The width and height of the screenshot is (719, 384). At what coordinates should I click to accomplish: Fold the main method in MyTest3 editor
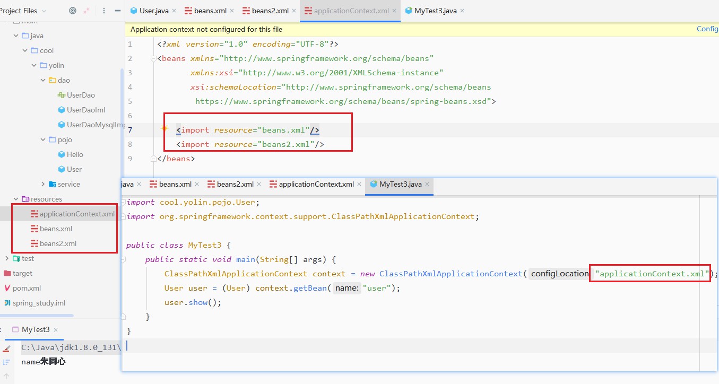[x=124, y=260]
